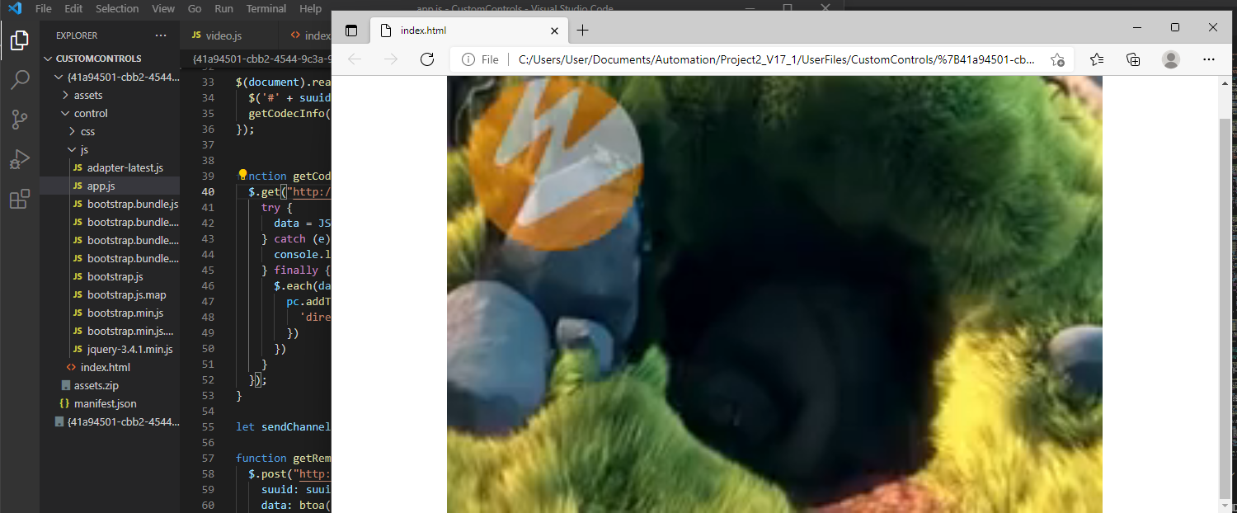Open the Edge profile avatar
The width and height of the screenshot is (1237, 513).
(1170, 59)
